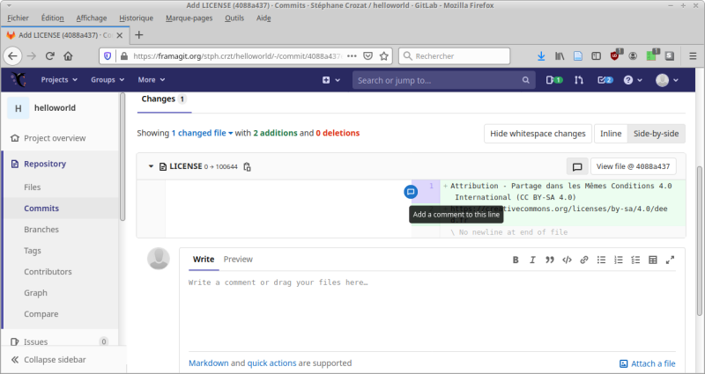Open the Affichage menu
Screen dimensions: 705x374
click(x=92, y=18)
